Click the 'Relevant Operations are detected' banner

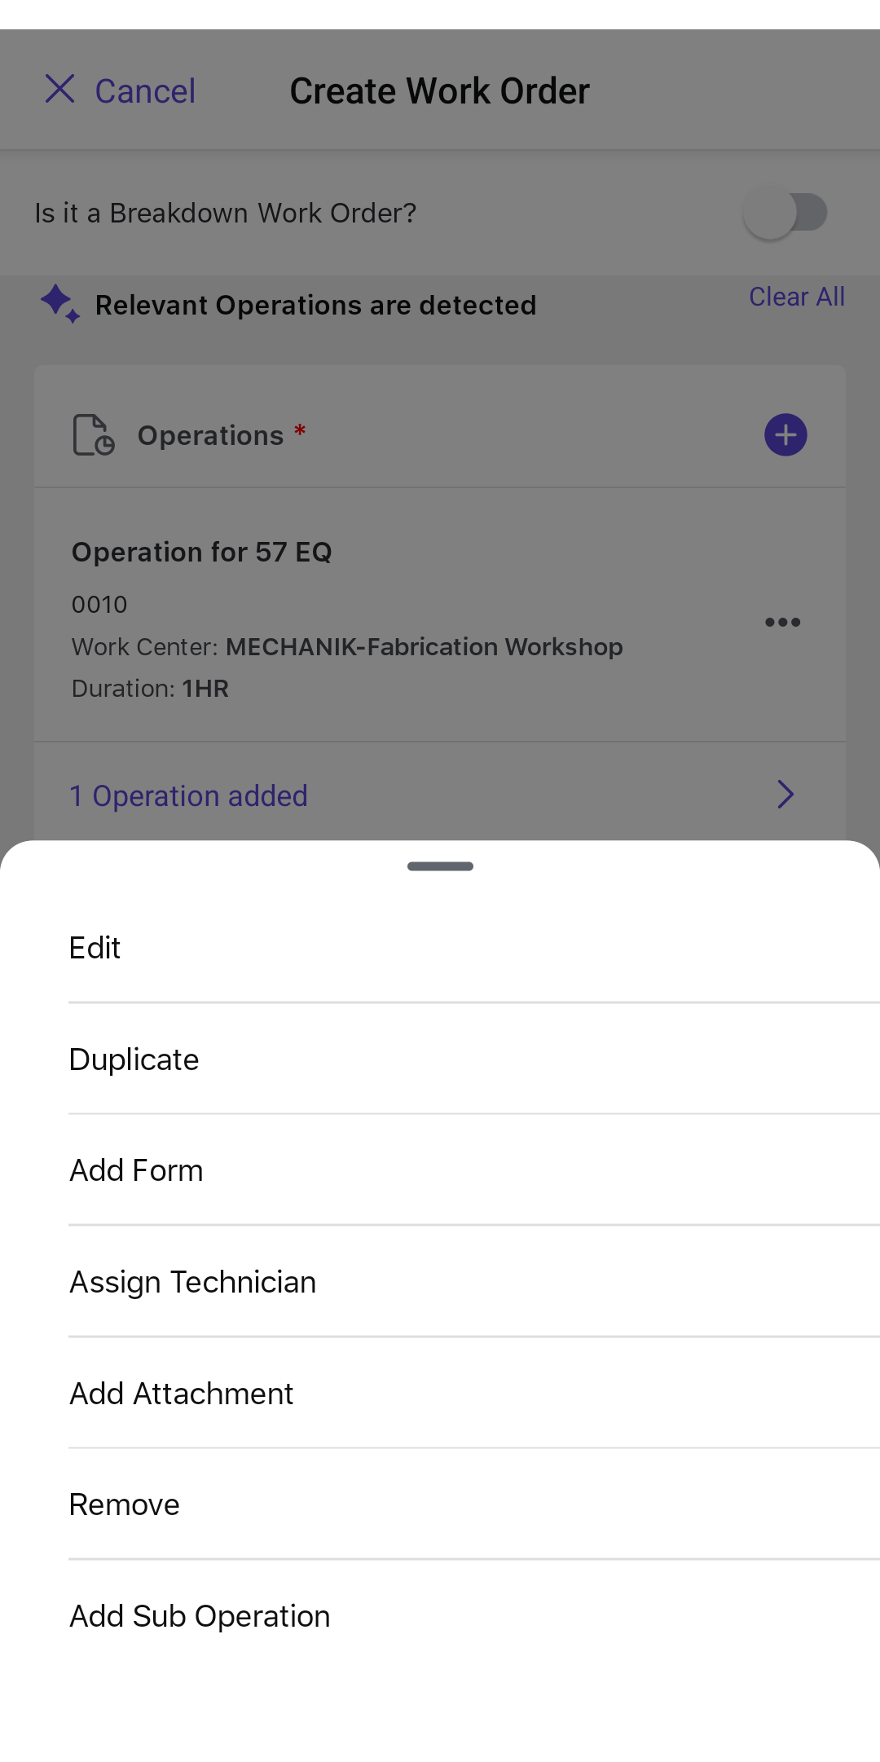point(315,306)
